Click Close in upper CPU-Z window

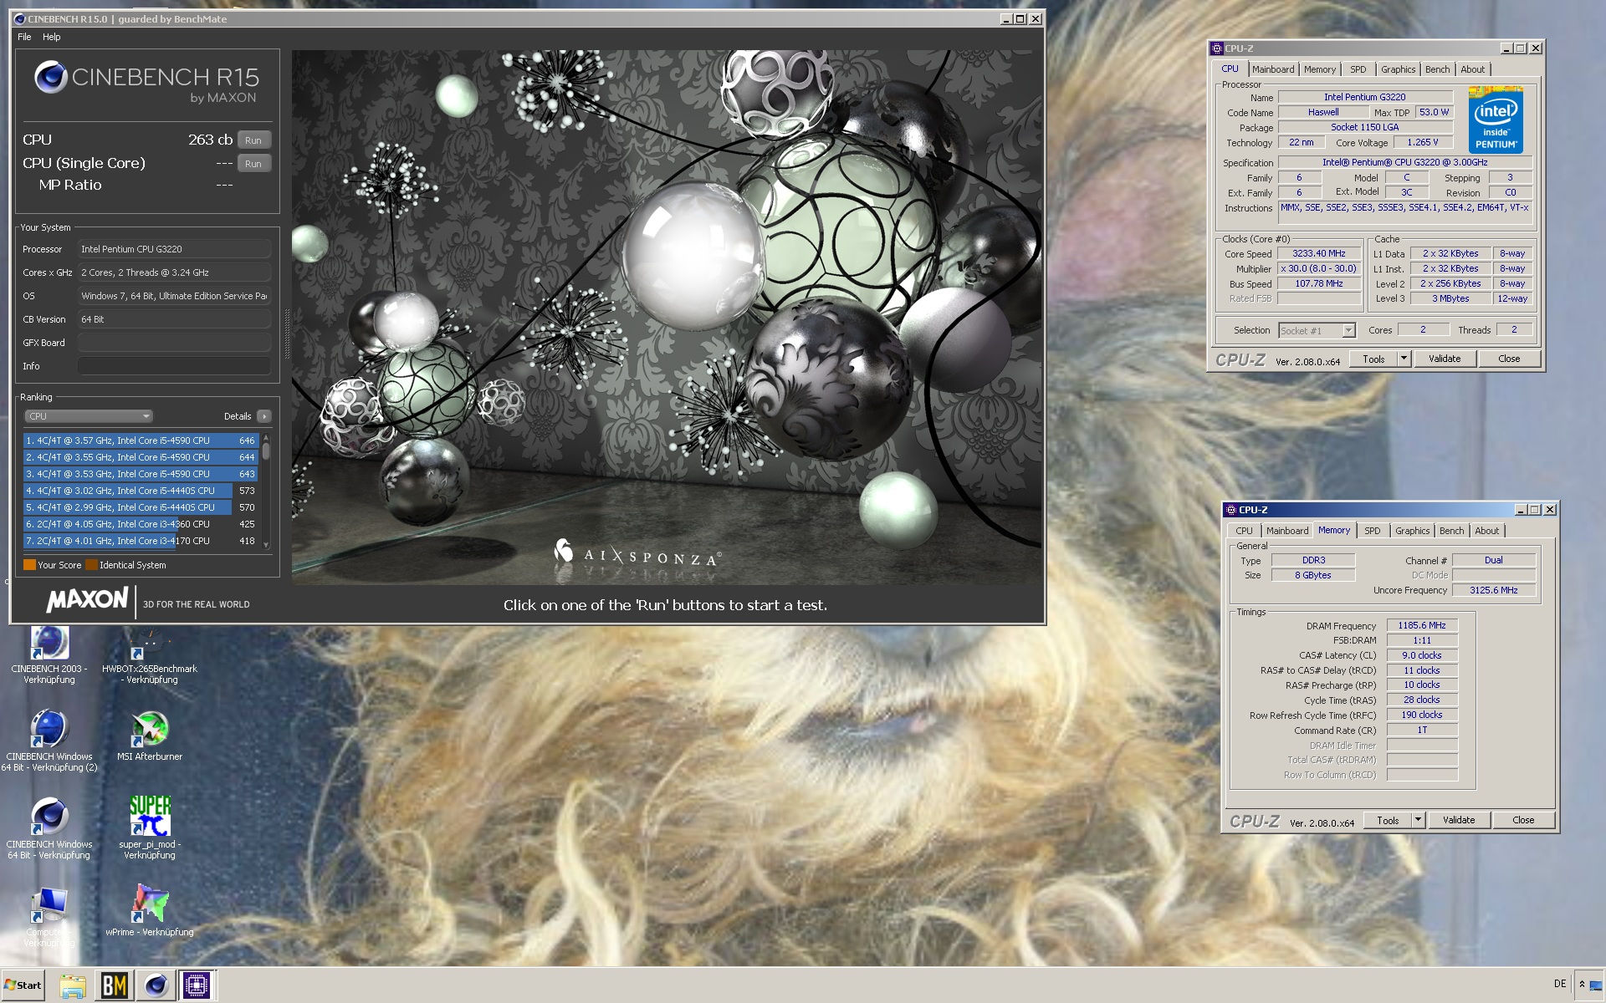(1509, 359)
